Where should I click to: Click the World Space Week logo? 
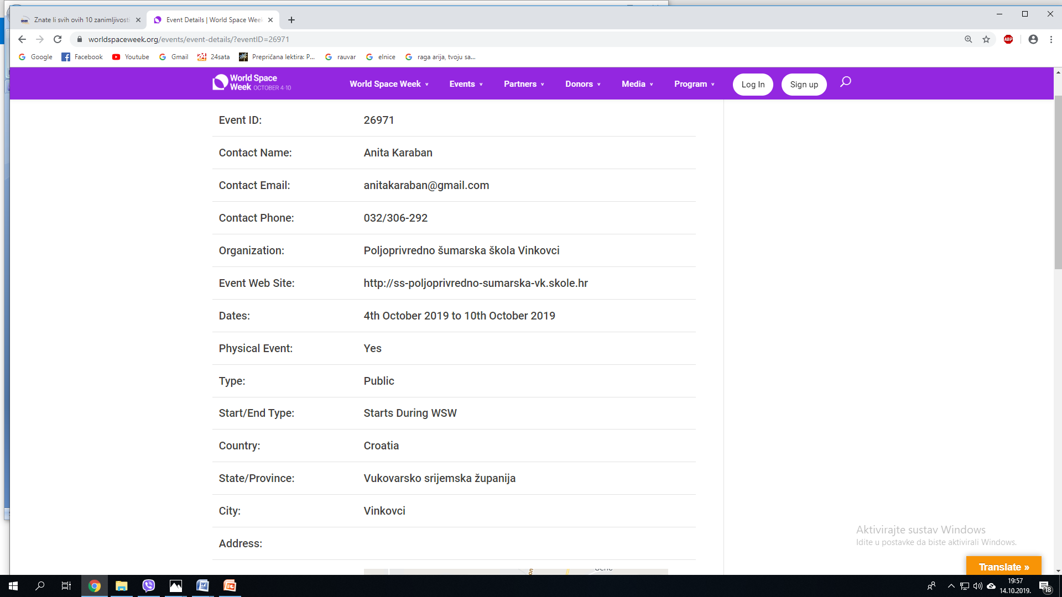pos(252,83)
